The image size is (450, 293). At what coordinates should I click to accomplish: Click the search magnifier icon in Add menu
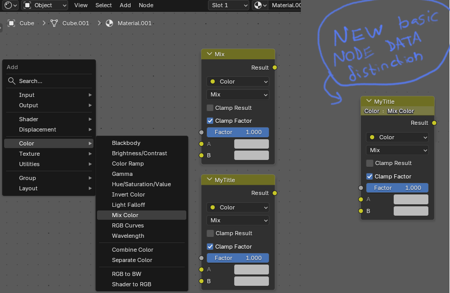11,81
